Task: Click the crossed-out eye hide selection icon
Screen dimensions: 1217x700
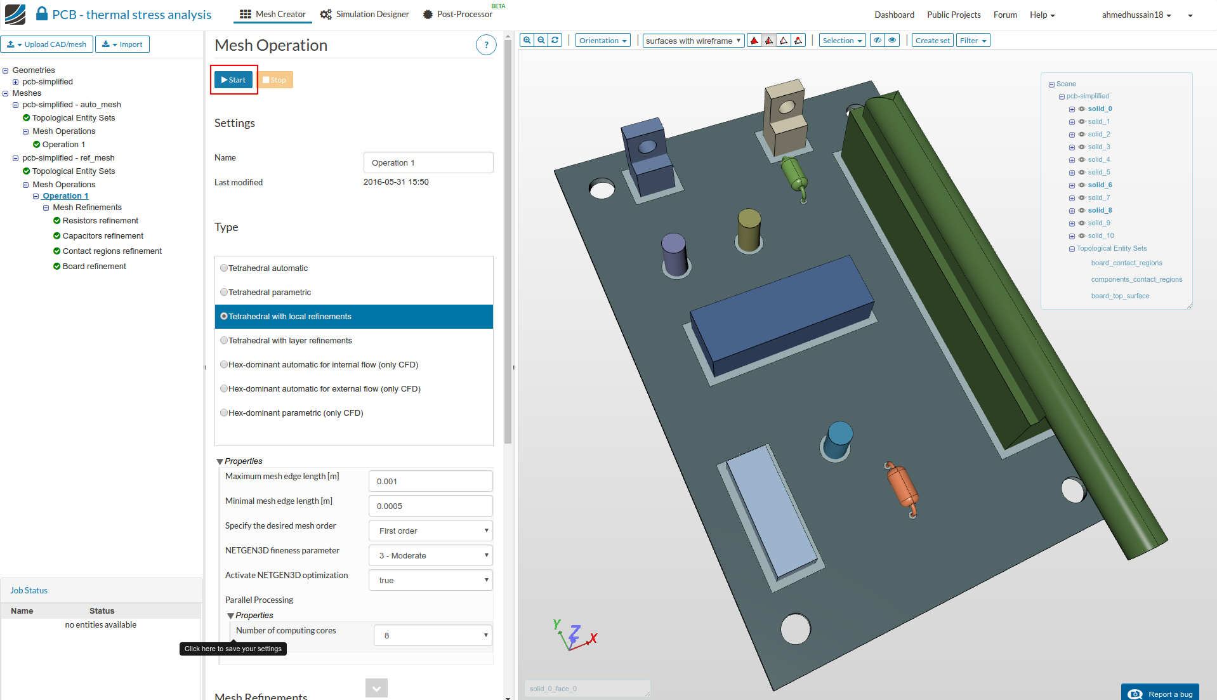Action: click(878, 41)
